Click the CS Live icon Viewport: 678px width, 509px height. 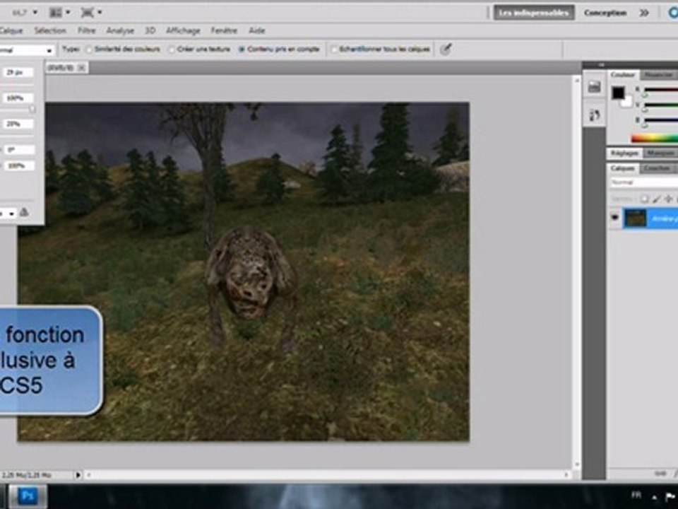[x=673, y=13]
